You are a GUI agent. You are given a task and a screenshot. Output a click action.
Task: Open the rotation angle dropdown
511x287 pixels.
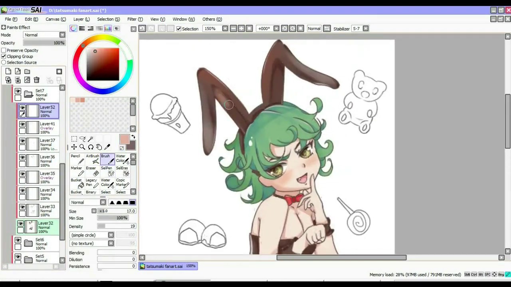tap(276, 28)
